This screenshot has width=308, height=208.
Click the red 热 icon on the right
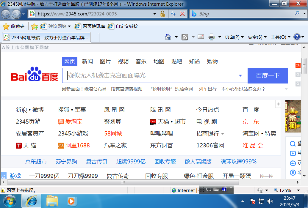[298, 65]
